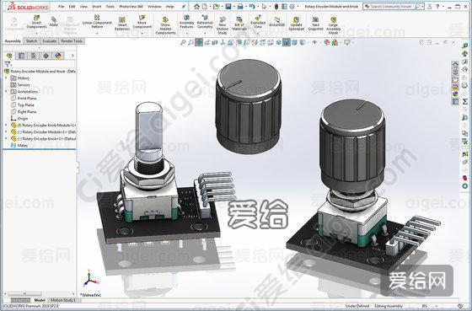The height and width of the screenshot is (311, 472).
Task: Click the Edit Appearance color ball
Action: tap(327, 42)
